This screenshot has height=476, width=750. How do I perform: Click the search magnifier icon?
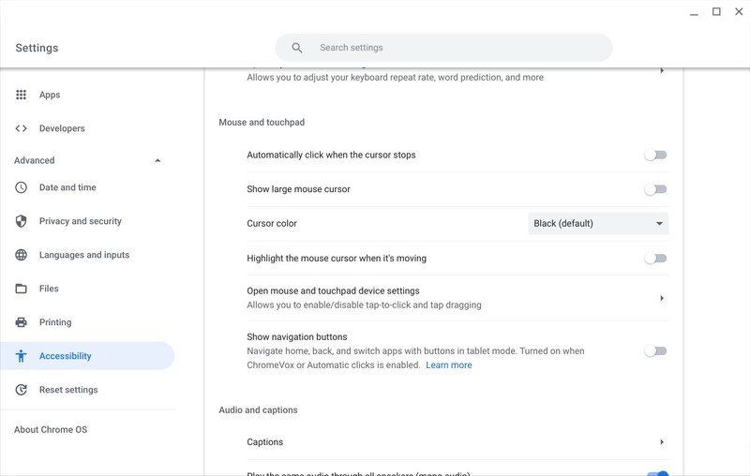point(297,48)
